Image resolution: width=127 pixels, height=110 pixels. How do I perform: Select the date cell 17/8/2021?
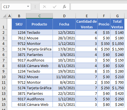tap(64, 49)
